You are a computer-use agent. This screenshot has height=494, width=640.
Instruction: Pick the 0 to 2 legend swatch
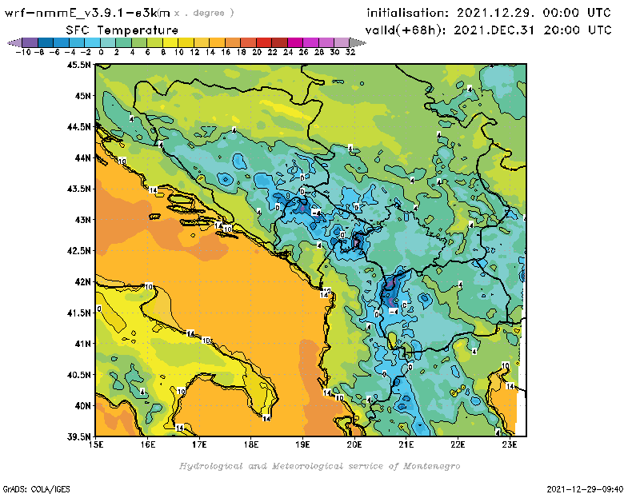tap(108, 42)
